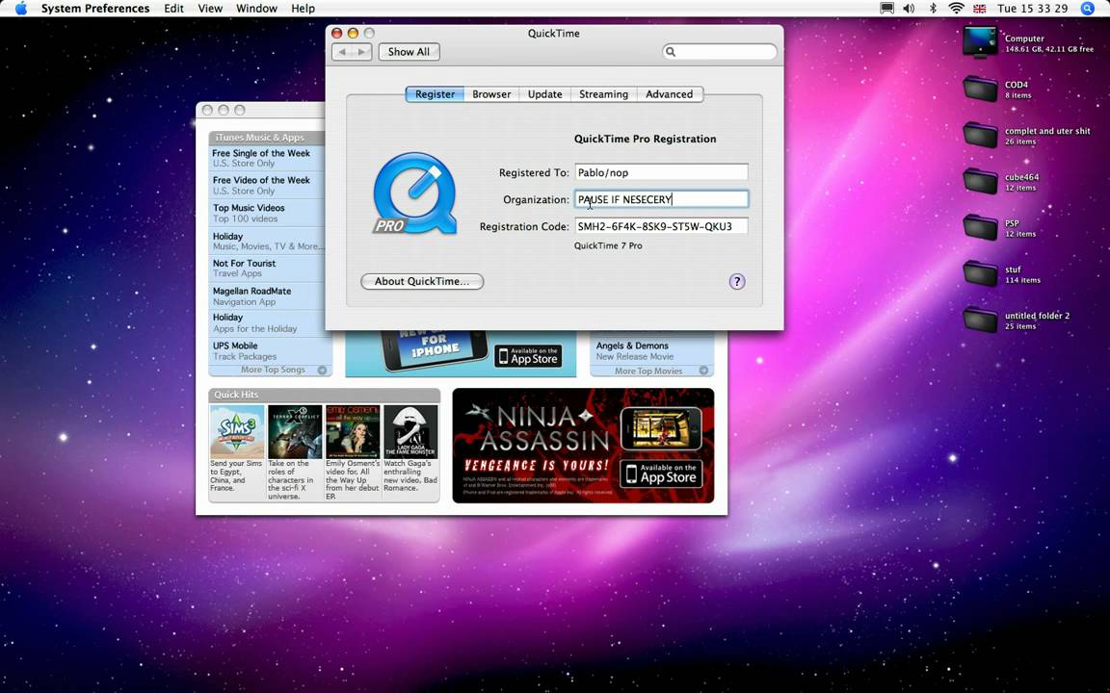Open the System Preferences menu
Image resolution: width=1110 pixels, height=693 pixels.
coord(94,9)
